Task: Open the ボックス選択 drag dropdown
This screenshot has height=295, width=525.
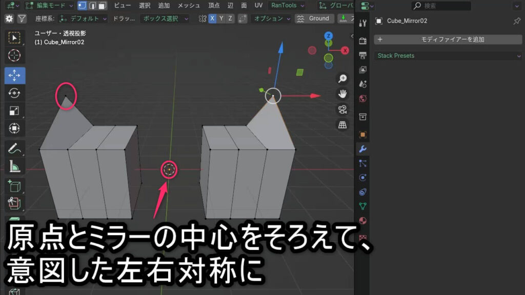Action: click(x=164, y=18)
